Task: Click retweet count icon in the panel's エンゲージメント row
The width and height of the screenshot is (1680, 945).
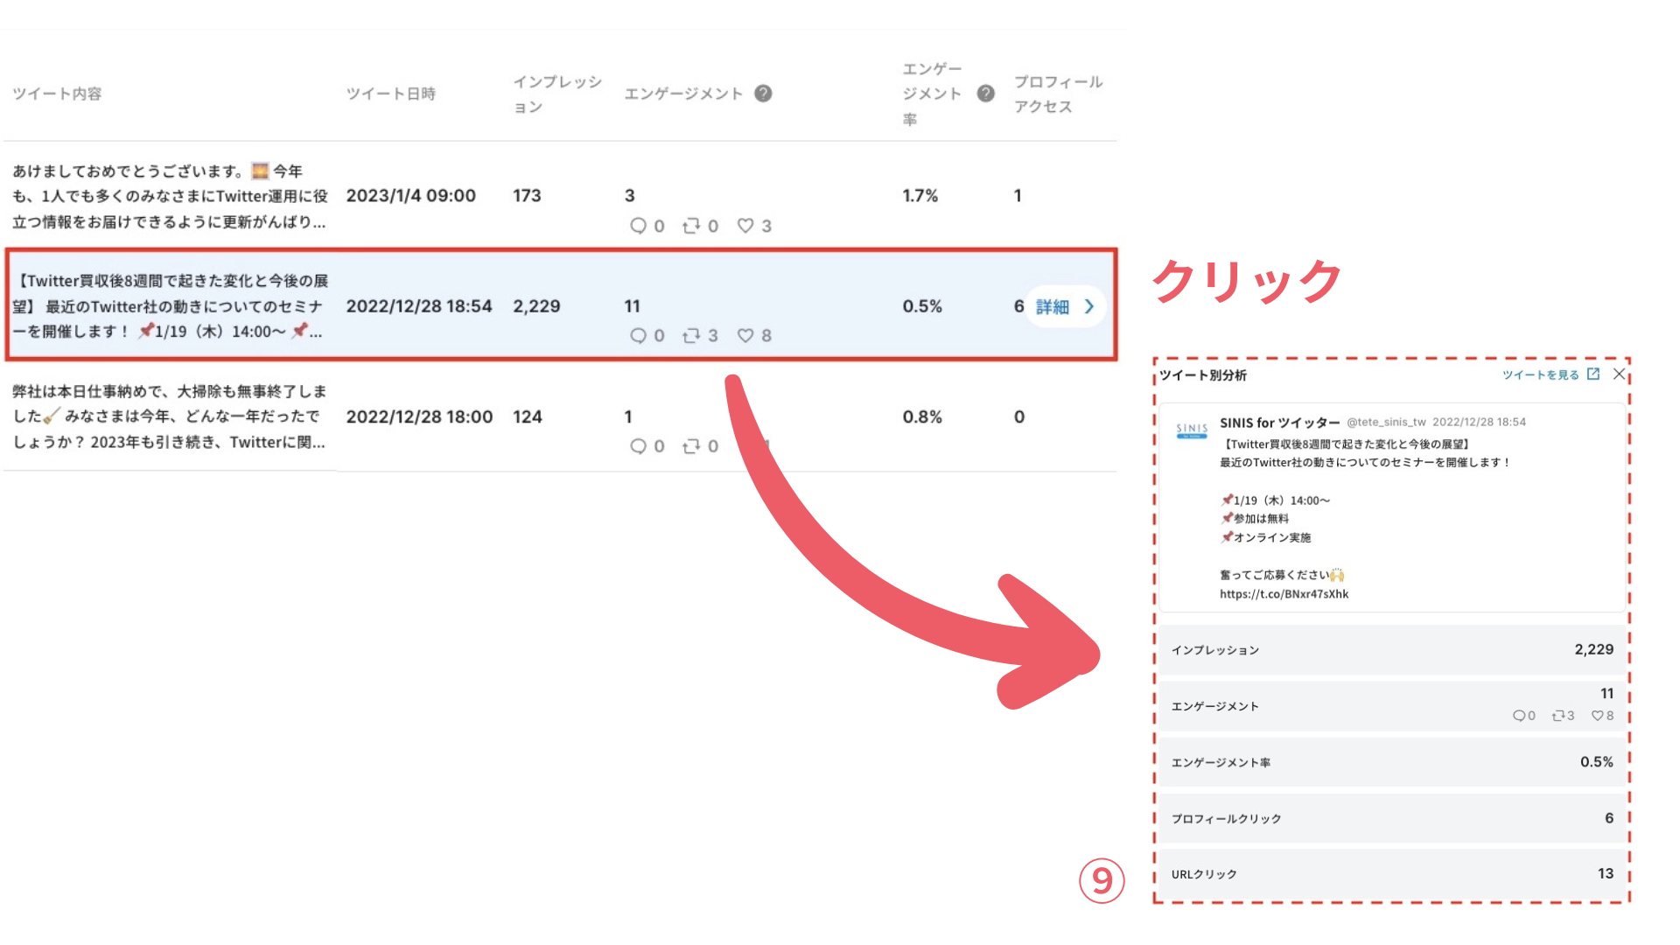Action: [x=1557, y=716]
